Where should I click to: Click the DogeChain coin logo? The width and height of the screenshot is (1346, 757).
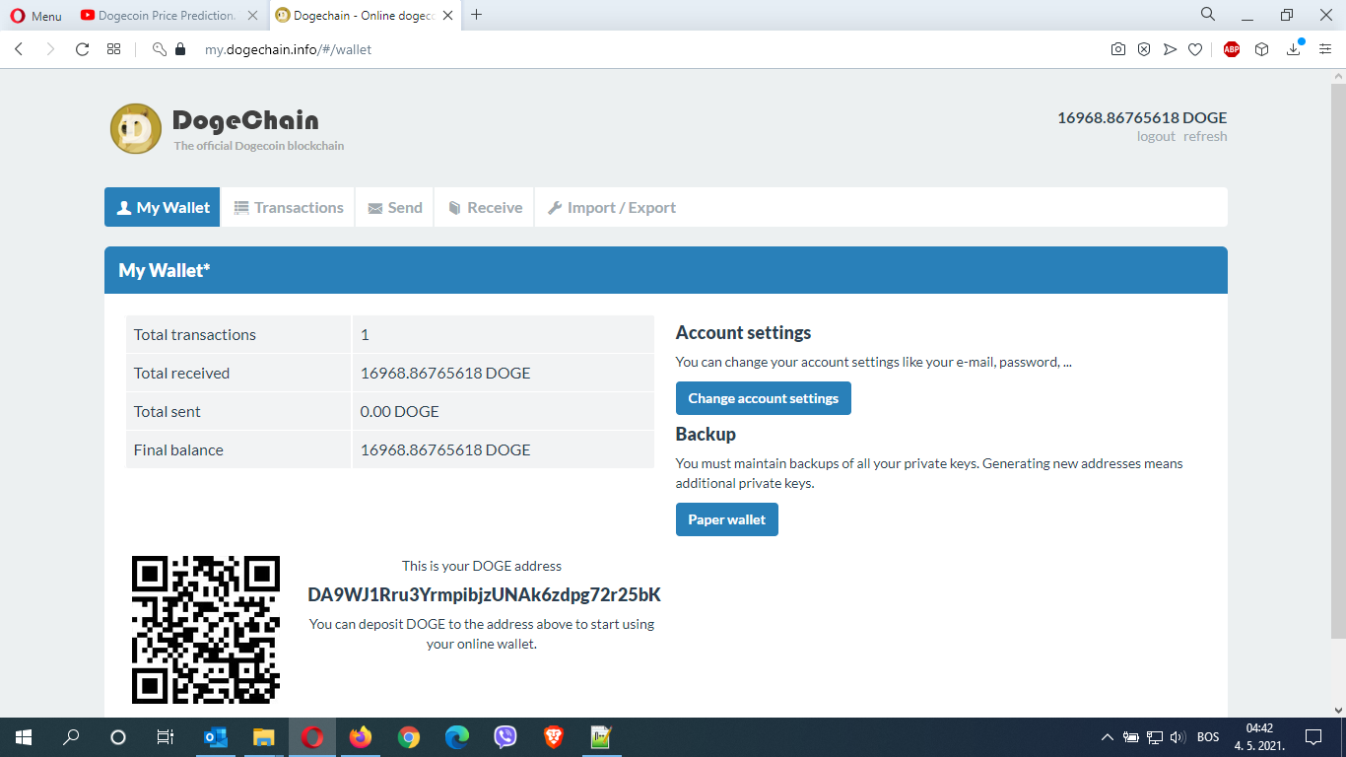pos(136,129)
